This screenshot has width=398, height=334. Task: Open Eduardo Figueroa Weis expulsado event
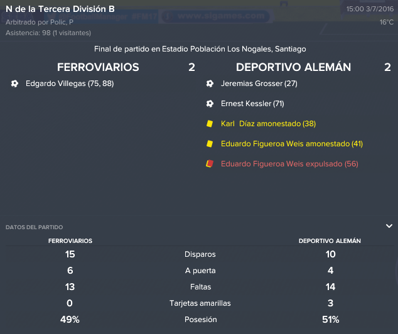coord(289,164)
